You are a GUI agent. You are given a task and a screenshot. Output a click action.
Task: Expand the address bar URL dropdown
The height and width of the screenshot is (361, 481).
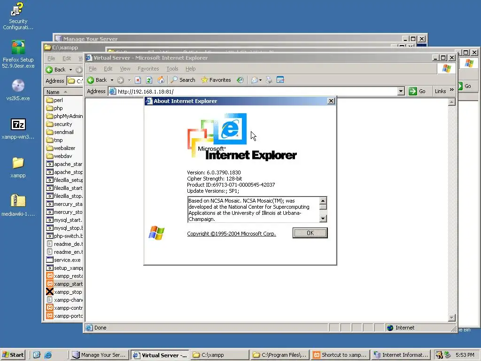[x=401, y=91]
